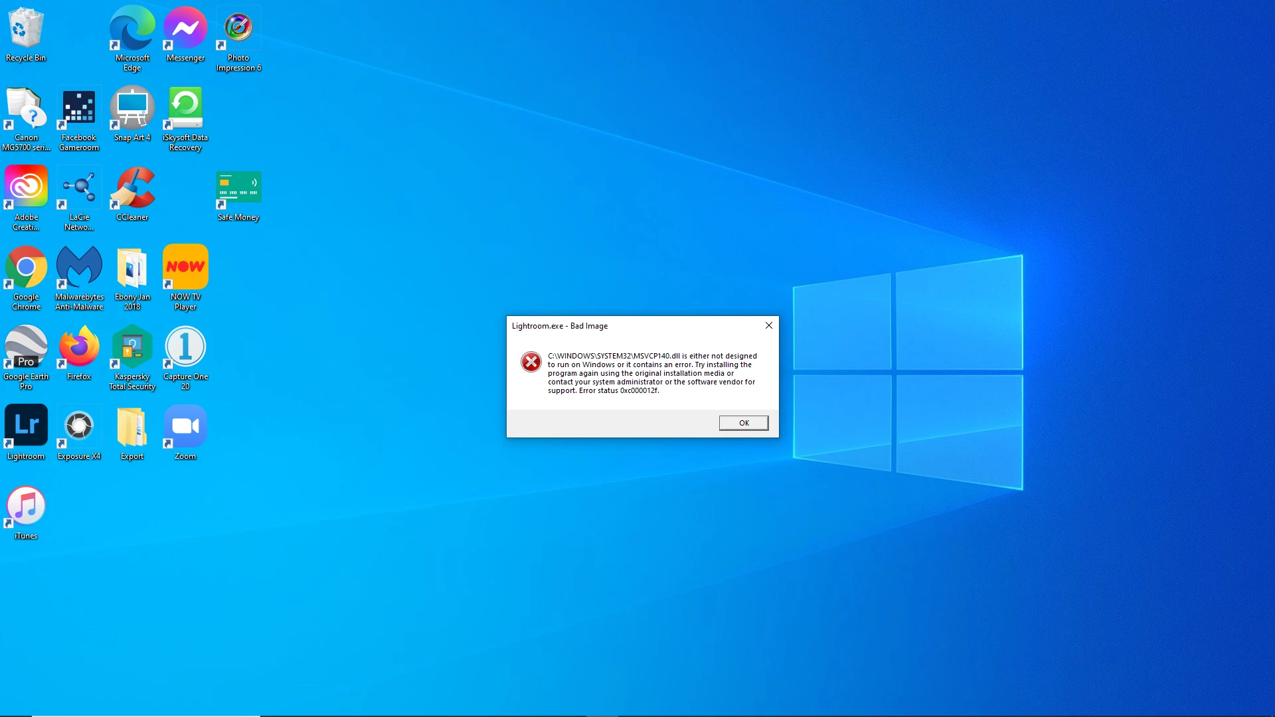The width and height of the screenshot is (1275, 717).
Task: Select the Kaspersky Total Security icon
Action: tap(132, 347)
